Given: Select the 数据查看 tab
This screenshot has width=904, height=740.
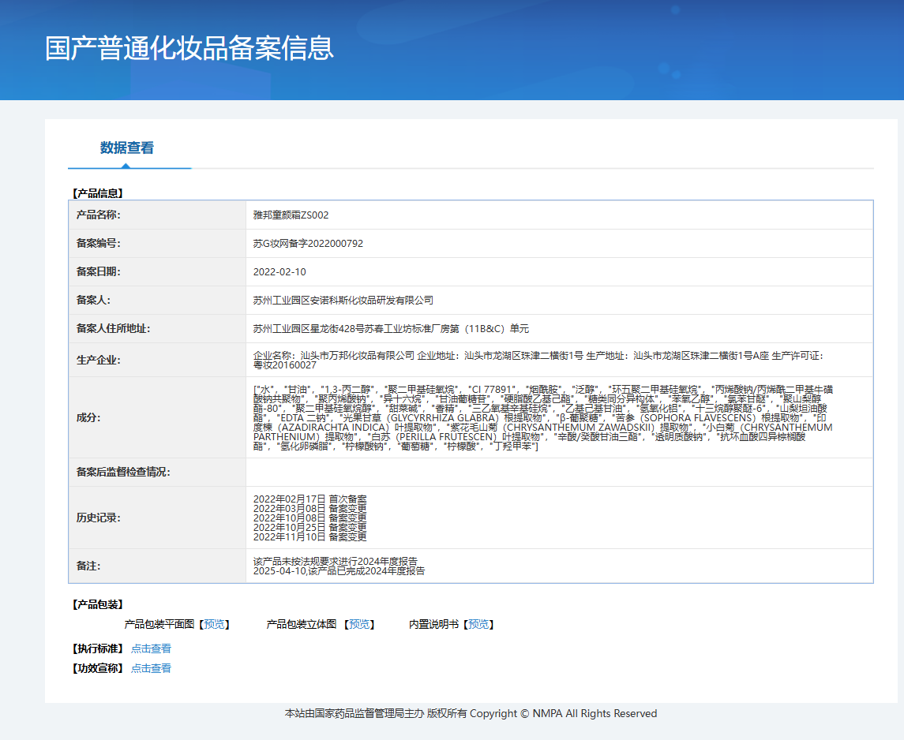Looking at the screenshot, I should click(x=126, y=148).
